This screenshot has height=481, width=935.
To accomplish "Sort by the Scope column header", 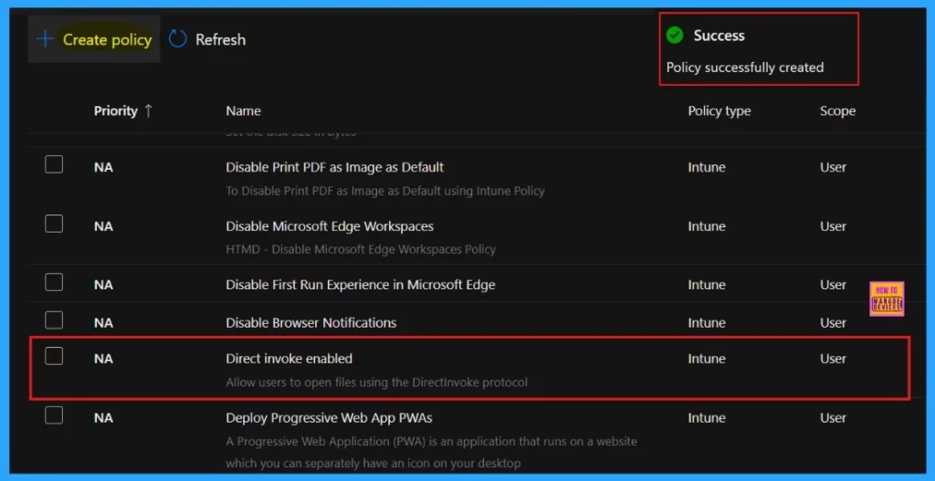I will (x=837, y=110).
